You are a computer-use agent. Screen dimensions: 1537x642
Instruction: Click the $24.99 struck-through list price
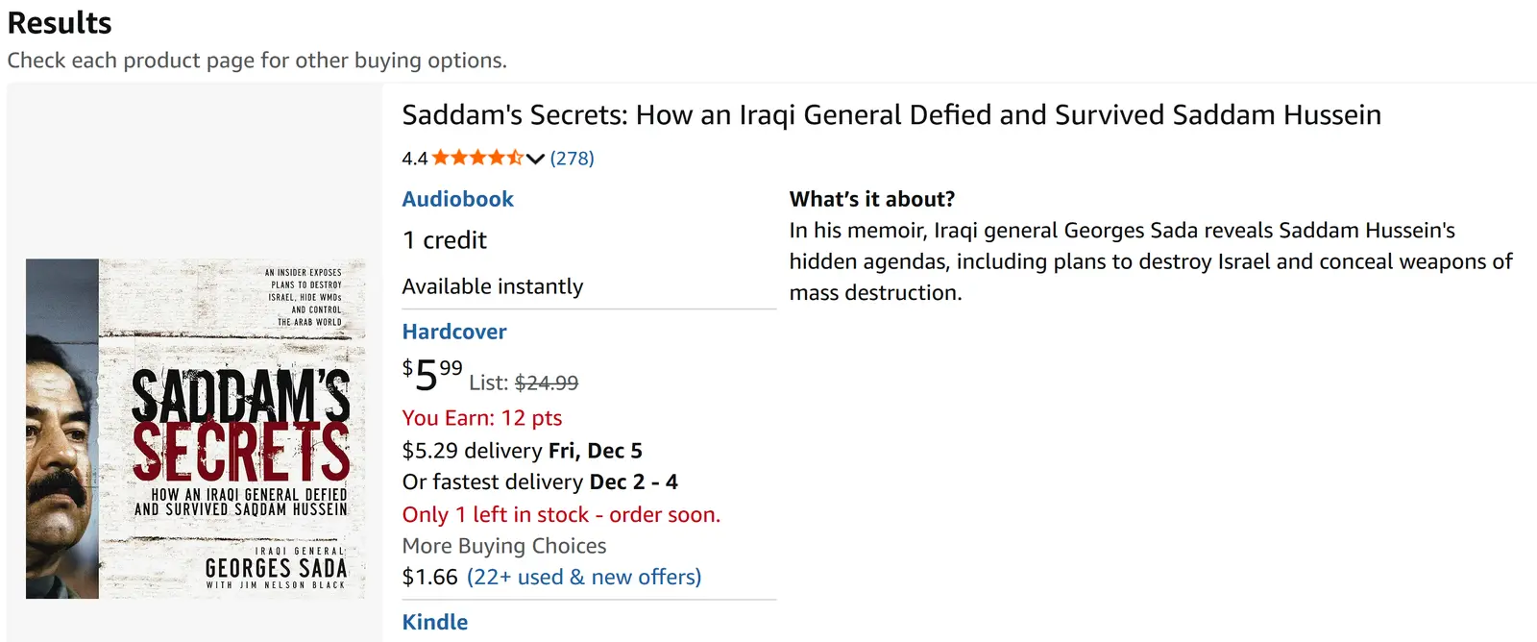[x=547, y=383]
